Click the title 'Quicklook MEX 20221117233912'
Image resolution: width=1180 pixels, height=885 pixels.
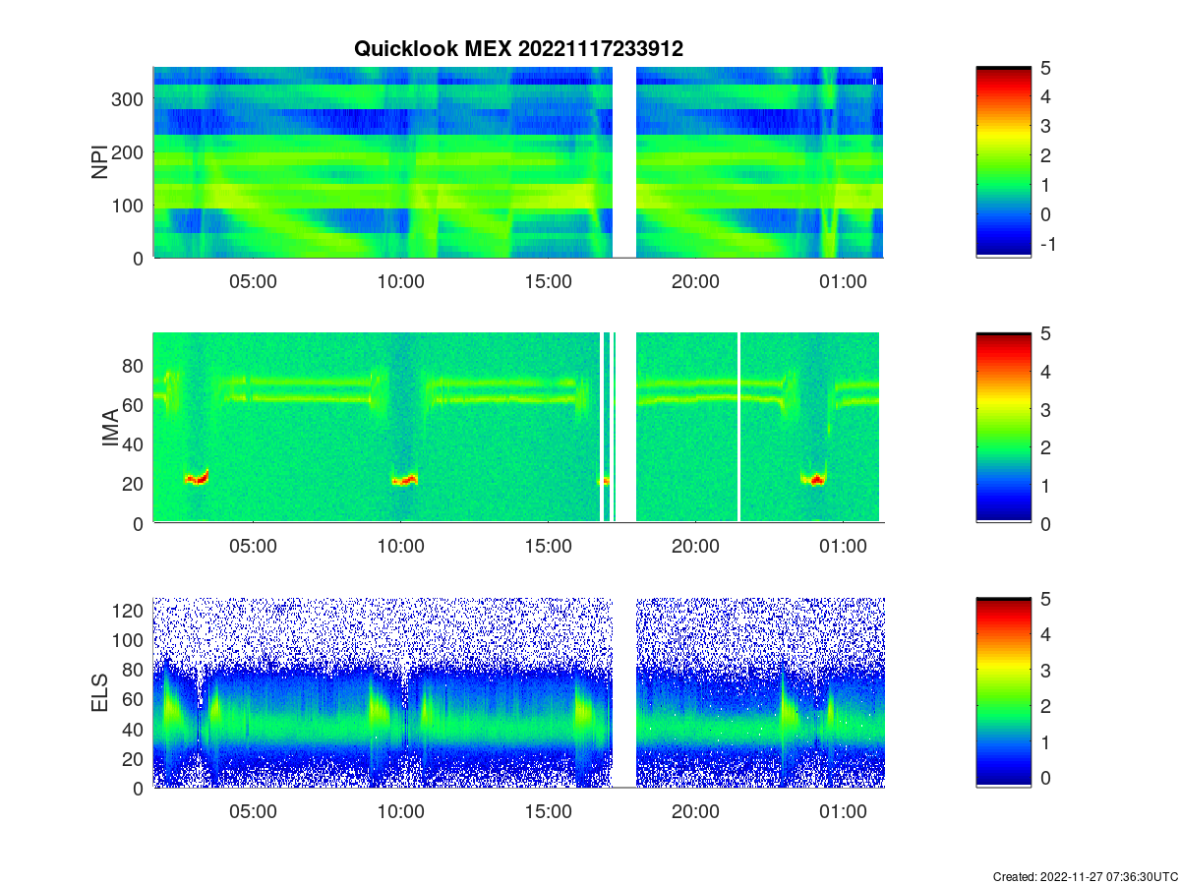tap(518, 49)
